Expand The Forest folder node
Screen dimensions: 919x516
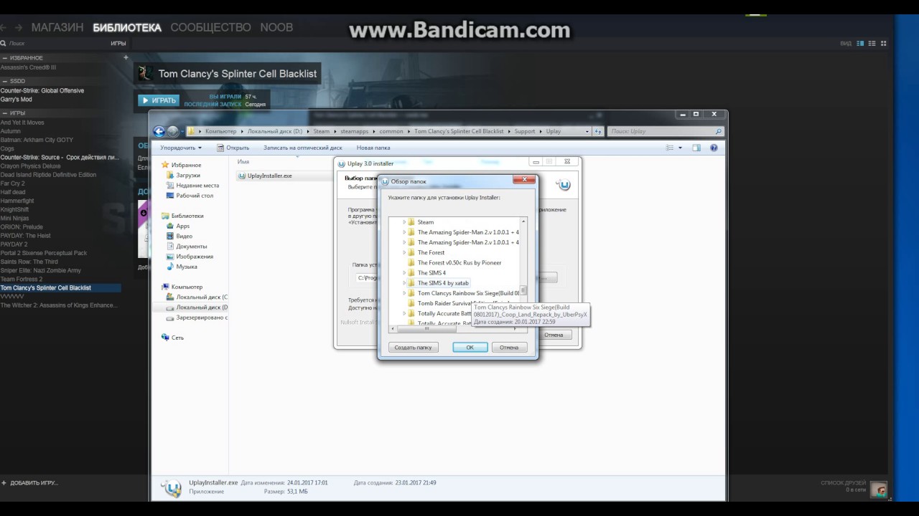pyautogui.click(x=404, y=252)
